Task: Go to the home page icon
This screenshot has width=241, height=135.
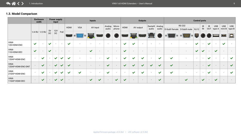Action: point(14,3)
